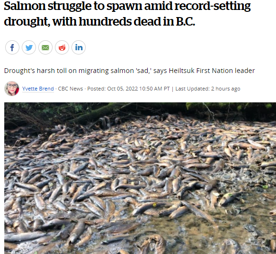Click the Last Updated 2 hours ago text
The image size is (276, 254).
(208, 89)
